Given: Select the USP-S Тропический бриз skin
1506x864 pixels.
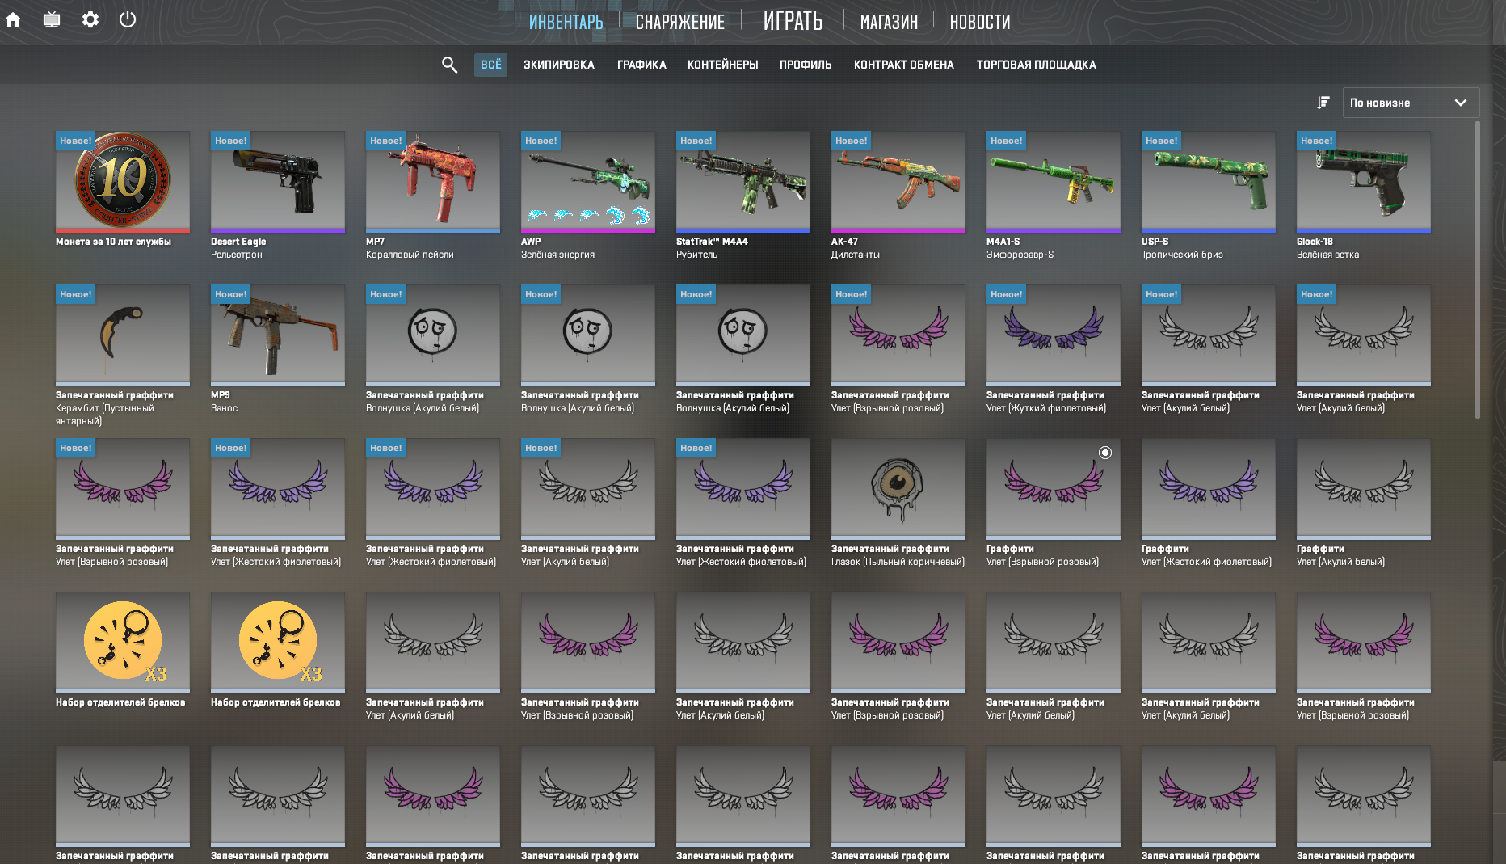Looking at the screenshot, I should tap(1209, 182).
